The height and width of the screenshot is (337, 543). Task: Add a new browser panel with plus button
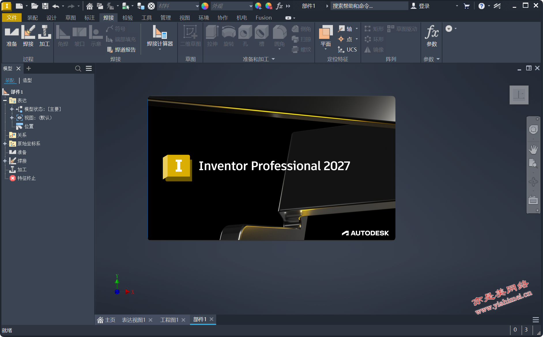tap(29, 68)
